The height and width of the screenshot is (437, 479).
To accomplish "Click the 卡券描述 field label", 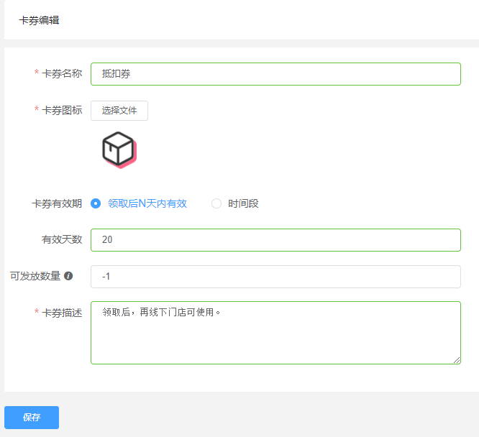I will click(62, 313).
